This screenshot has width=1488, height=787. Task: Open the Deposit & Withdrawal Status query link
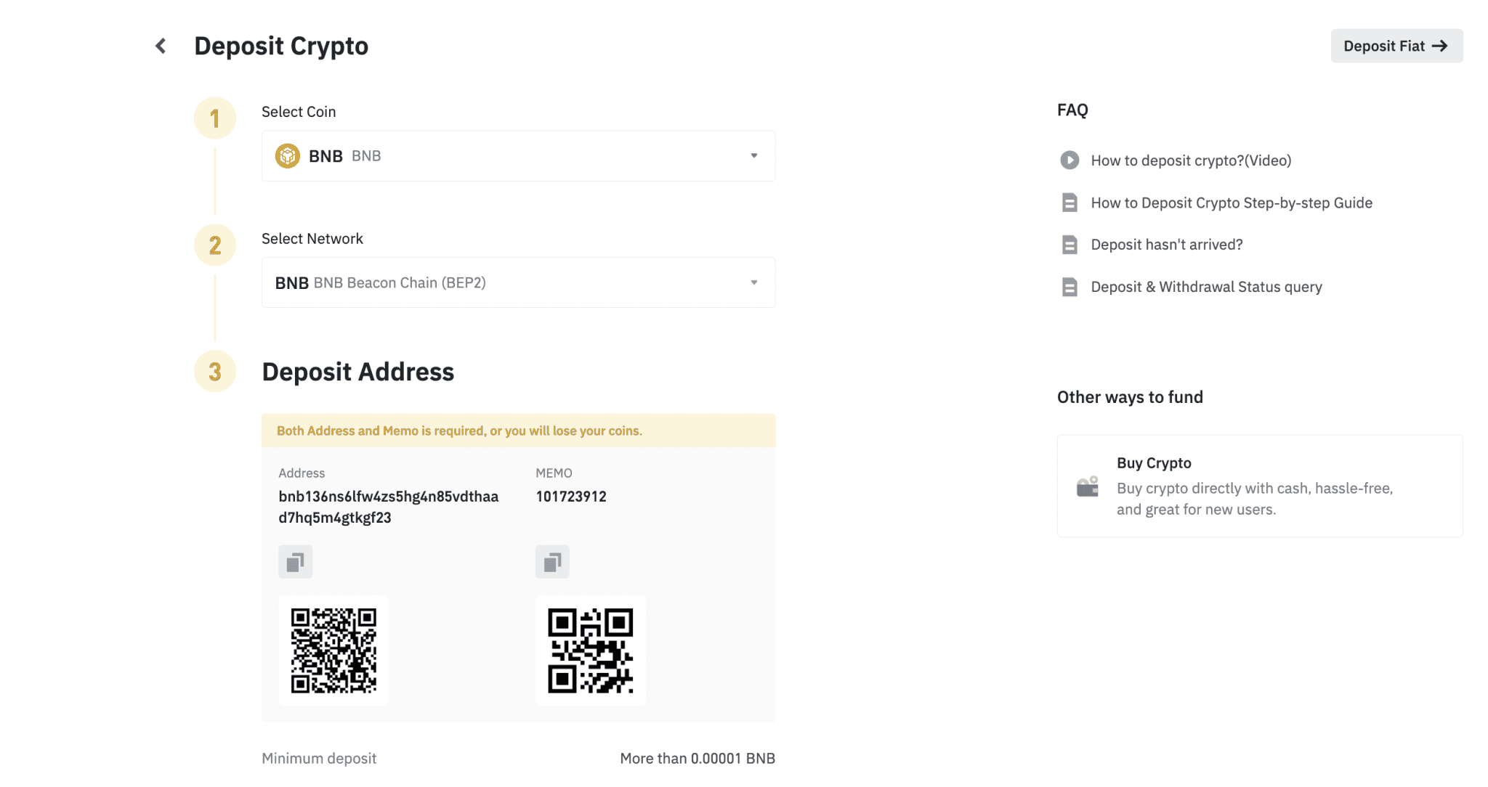tap(1206, 287)
